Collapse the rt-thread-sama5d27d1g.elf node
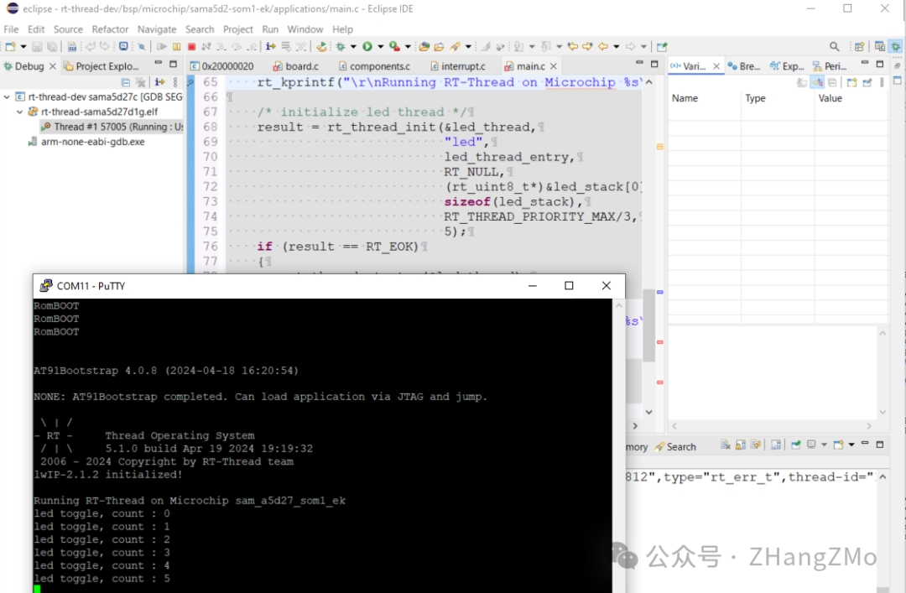Image resolution: width=906 pixels, height=593 pixels. [x=19, y=112]
